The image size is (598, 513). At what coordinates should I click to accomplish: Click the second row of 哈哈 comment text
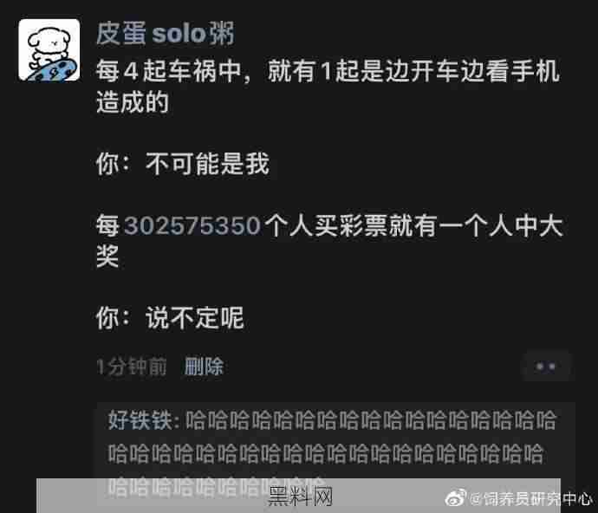[x=326, y=453]
